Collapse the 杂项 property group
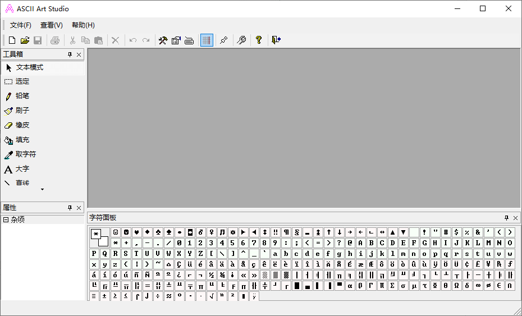 tap(6, 220)
